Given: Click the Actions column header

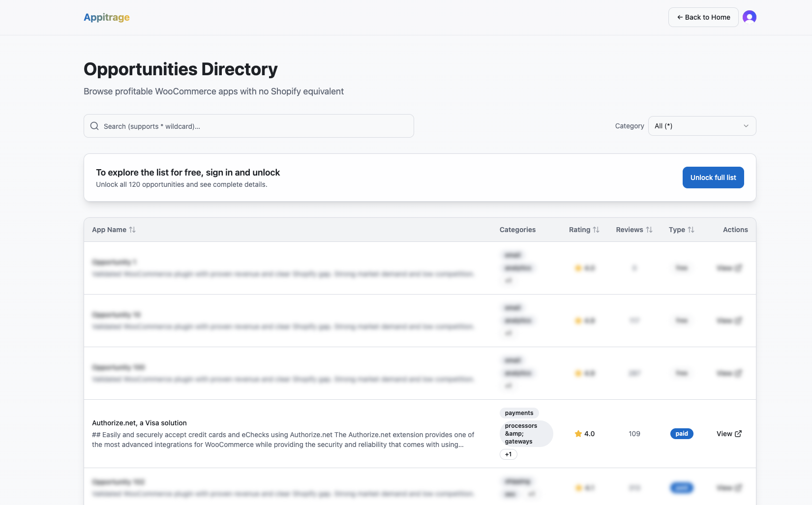Looking at the screenshot, I should coord(735,230).
